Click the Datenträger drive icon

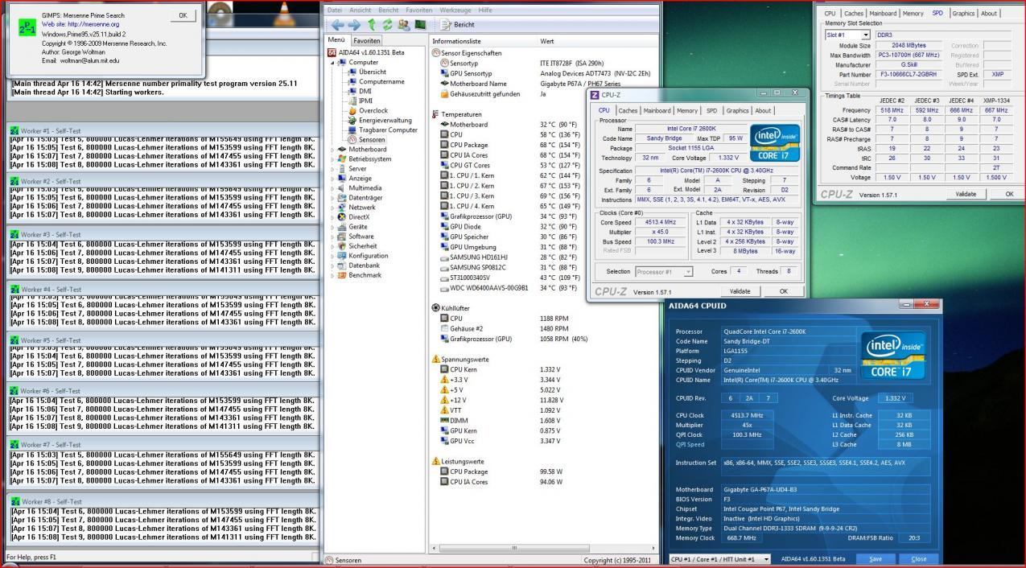(342, 197)
